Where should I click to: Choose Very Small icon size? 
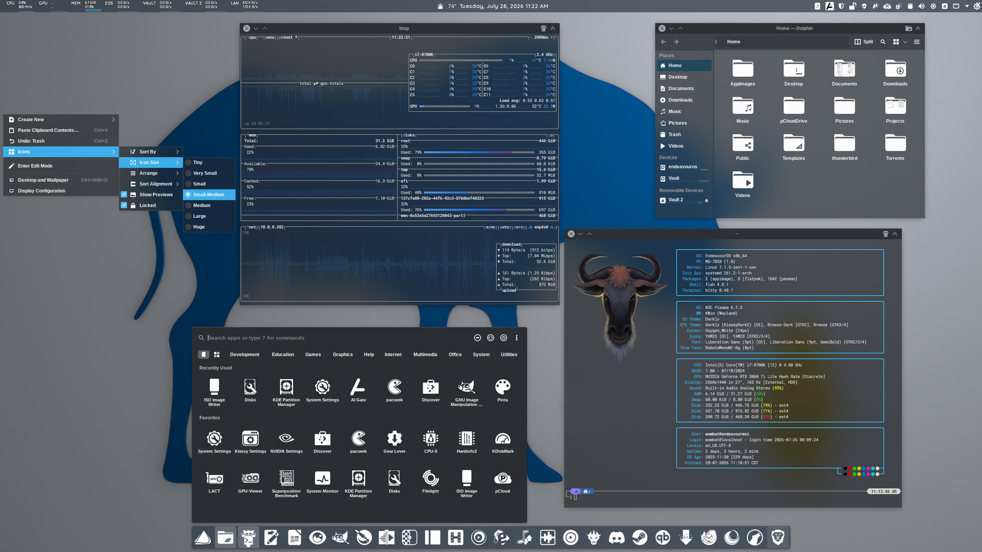click(x=209, y=173)
